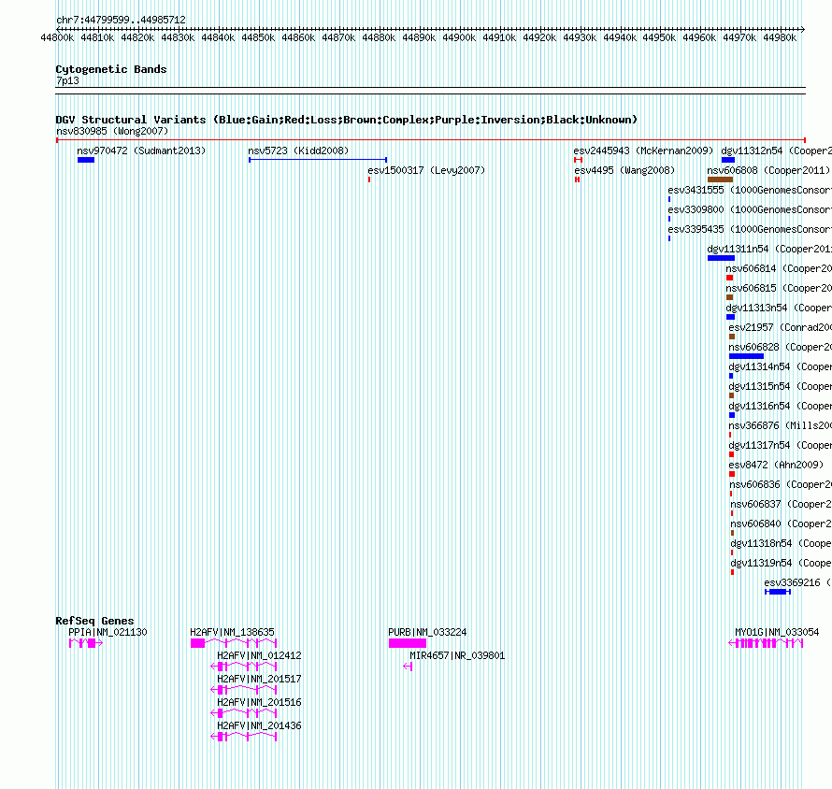The width and height of the screenshot is (832, 789).
Task: Click the esv3309800 variant label
Action: (750, 209)
